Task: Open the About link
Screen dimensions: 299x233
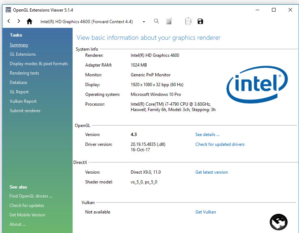Action: pos(17,224)
